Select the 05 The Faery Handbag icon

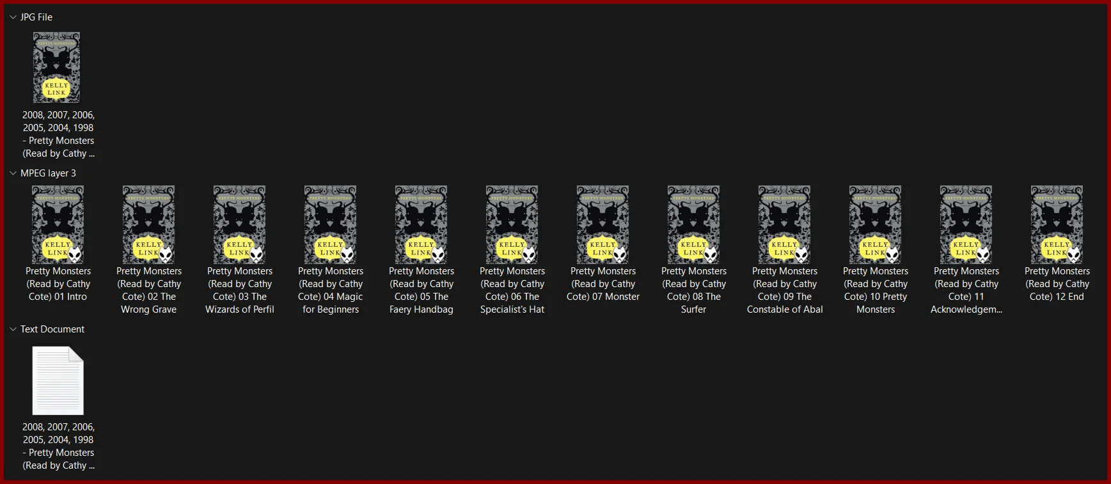tap(422, 224)
